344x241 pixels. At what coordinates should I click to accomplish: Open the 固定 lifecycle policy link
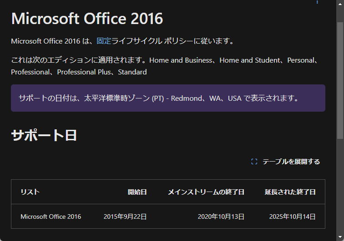click(x=104, y=41)
